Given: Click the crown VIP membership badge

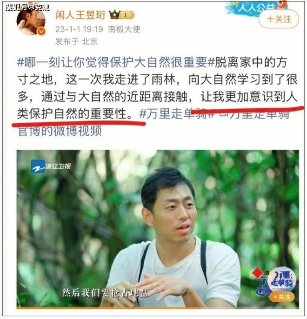Looking at the screenshot, I should pyautogui.click(x=122, y=15).
